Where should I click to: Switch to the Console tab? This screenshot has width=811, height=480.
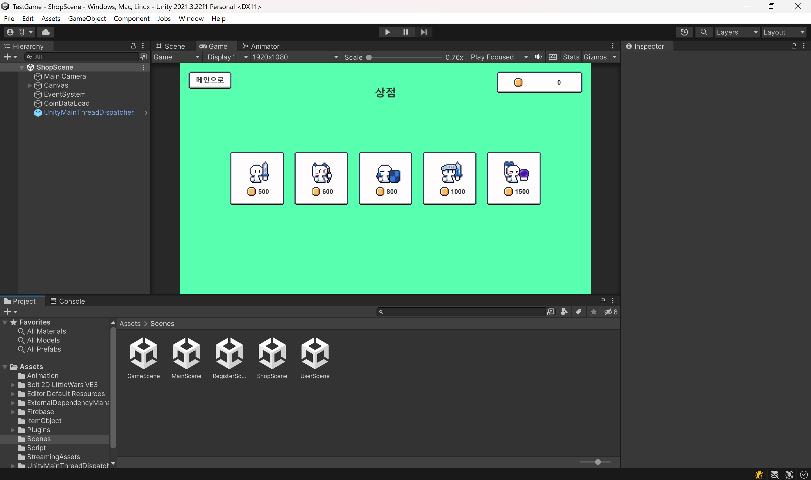tap(68, 301)
